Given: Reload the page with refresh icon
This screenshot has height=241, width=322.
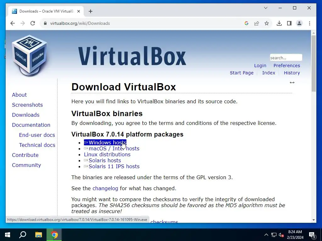Looking at the screenshot, I should (x=33, y=23).
